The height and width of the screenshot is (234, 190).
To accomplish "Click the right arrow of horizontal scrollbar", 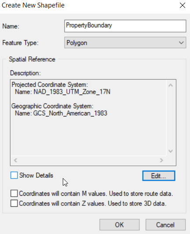I will click(161, 161).
